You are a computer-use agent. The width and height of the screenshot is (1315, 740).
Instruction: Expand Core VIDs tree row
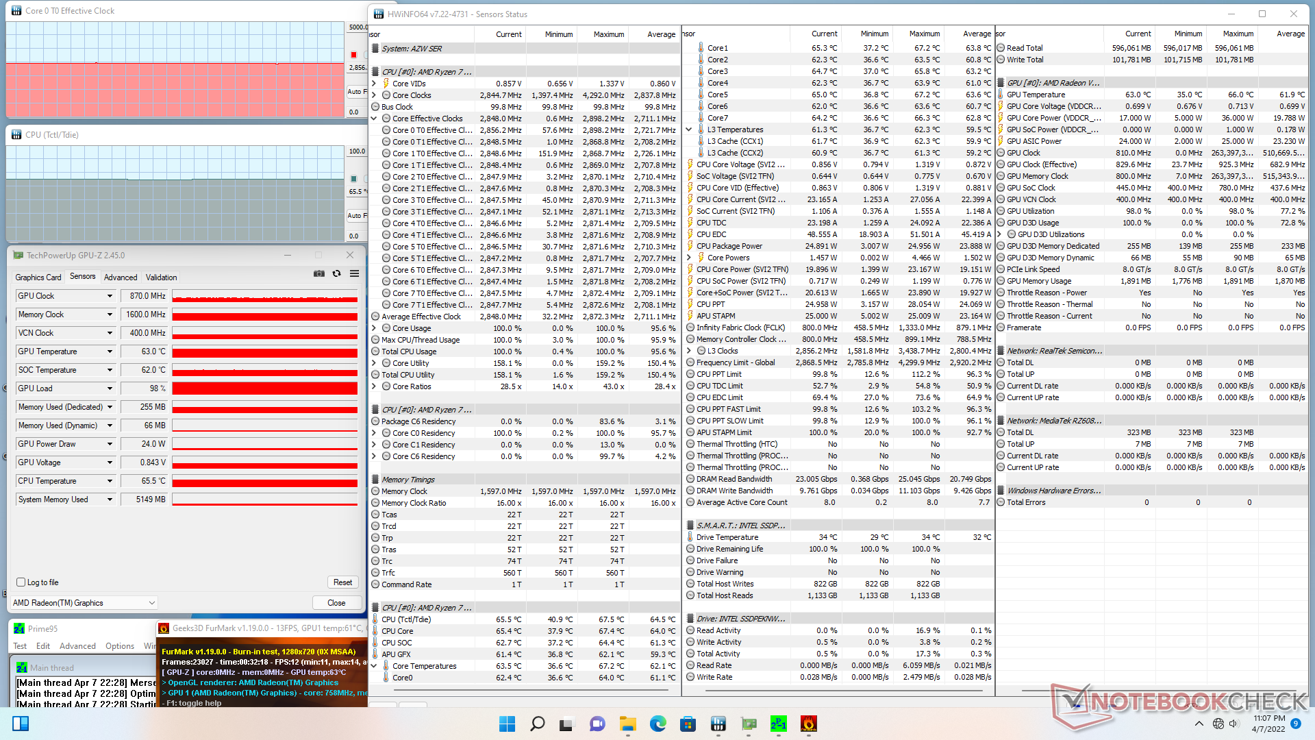point(374,84)
